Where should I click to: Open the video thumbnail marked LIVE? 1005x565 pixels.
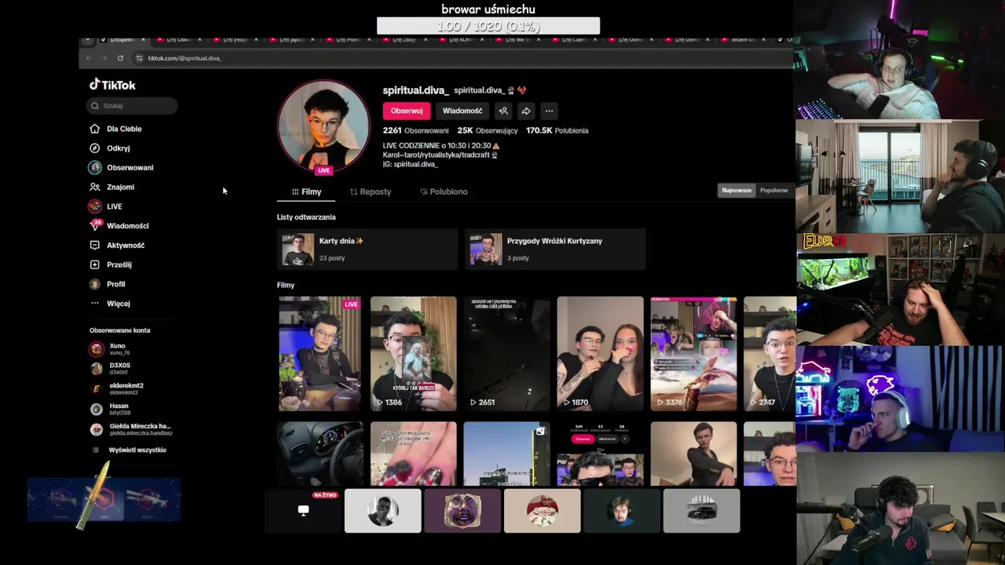(x=320, y=354)
